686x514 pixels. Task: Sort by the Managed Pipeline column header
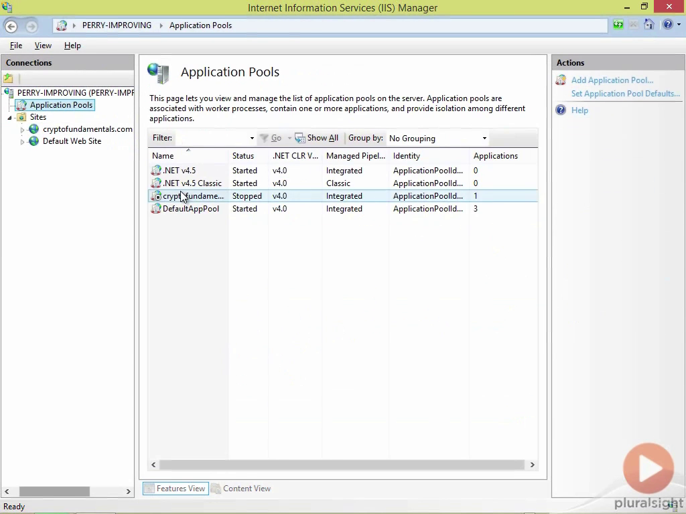(x=356, y=156)
